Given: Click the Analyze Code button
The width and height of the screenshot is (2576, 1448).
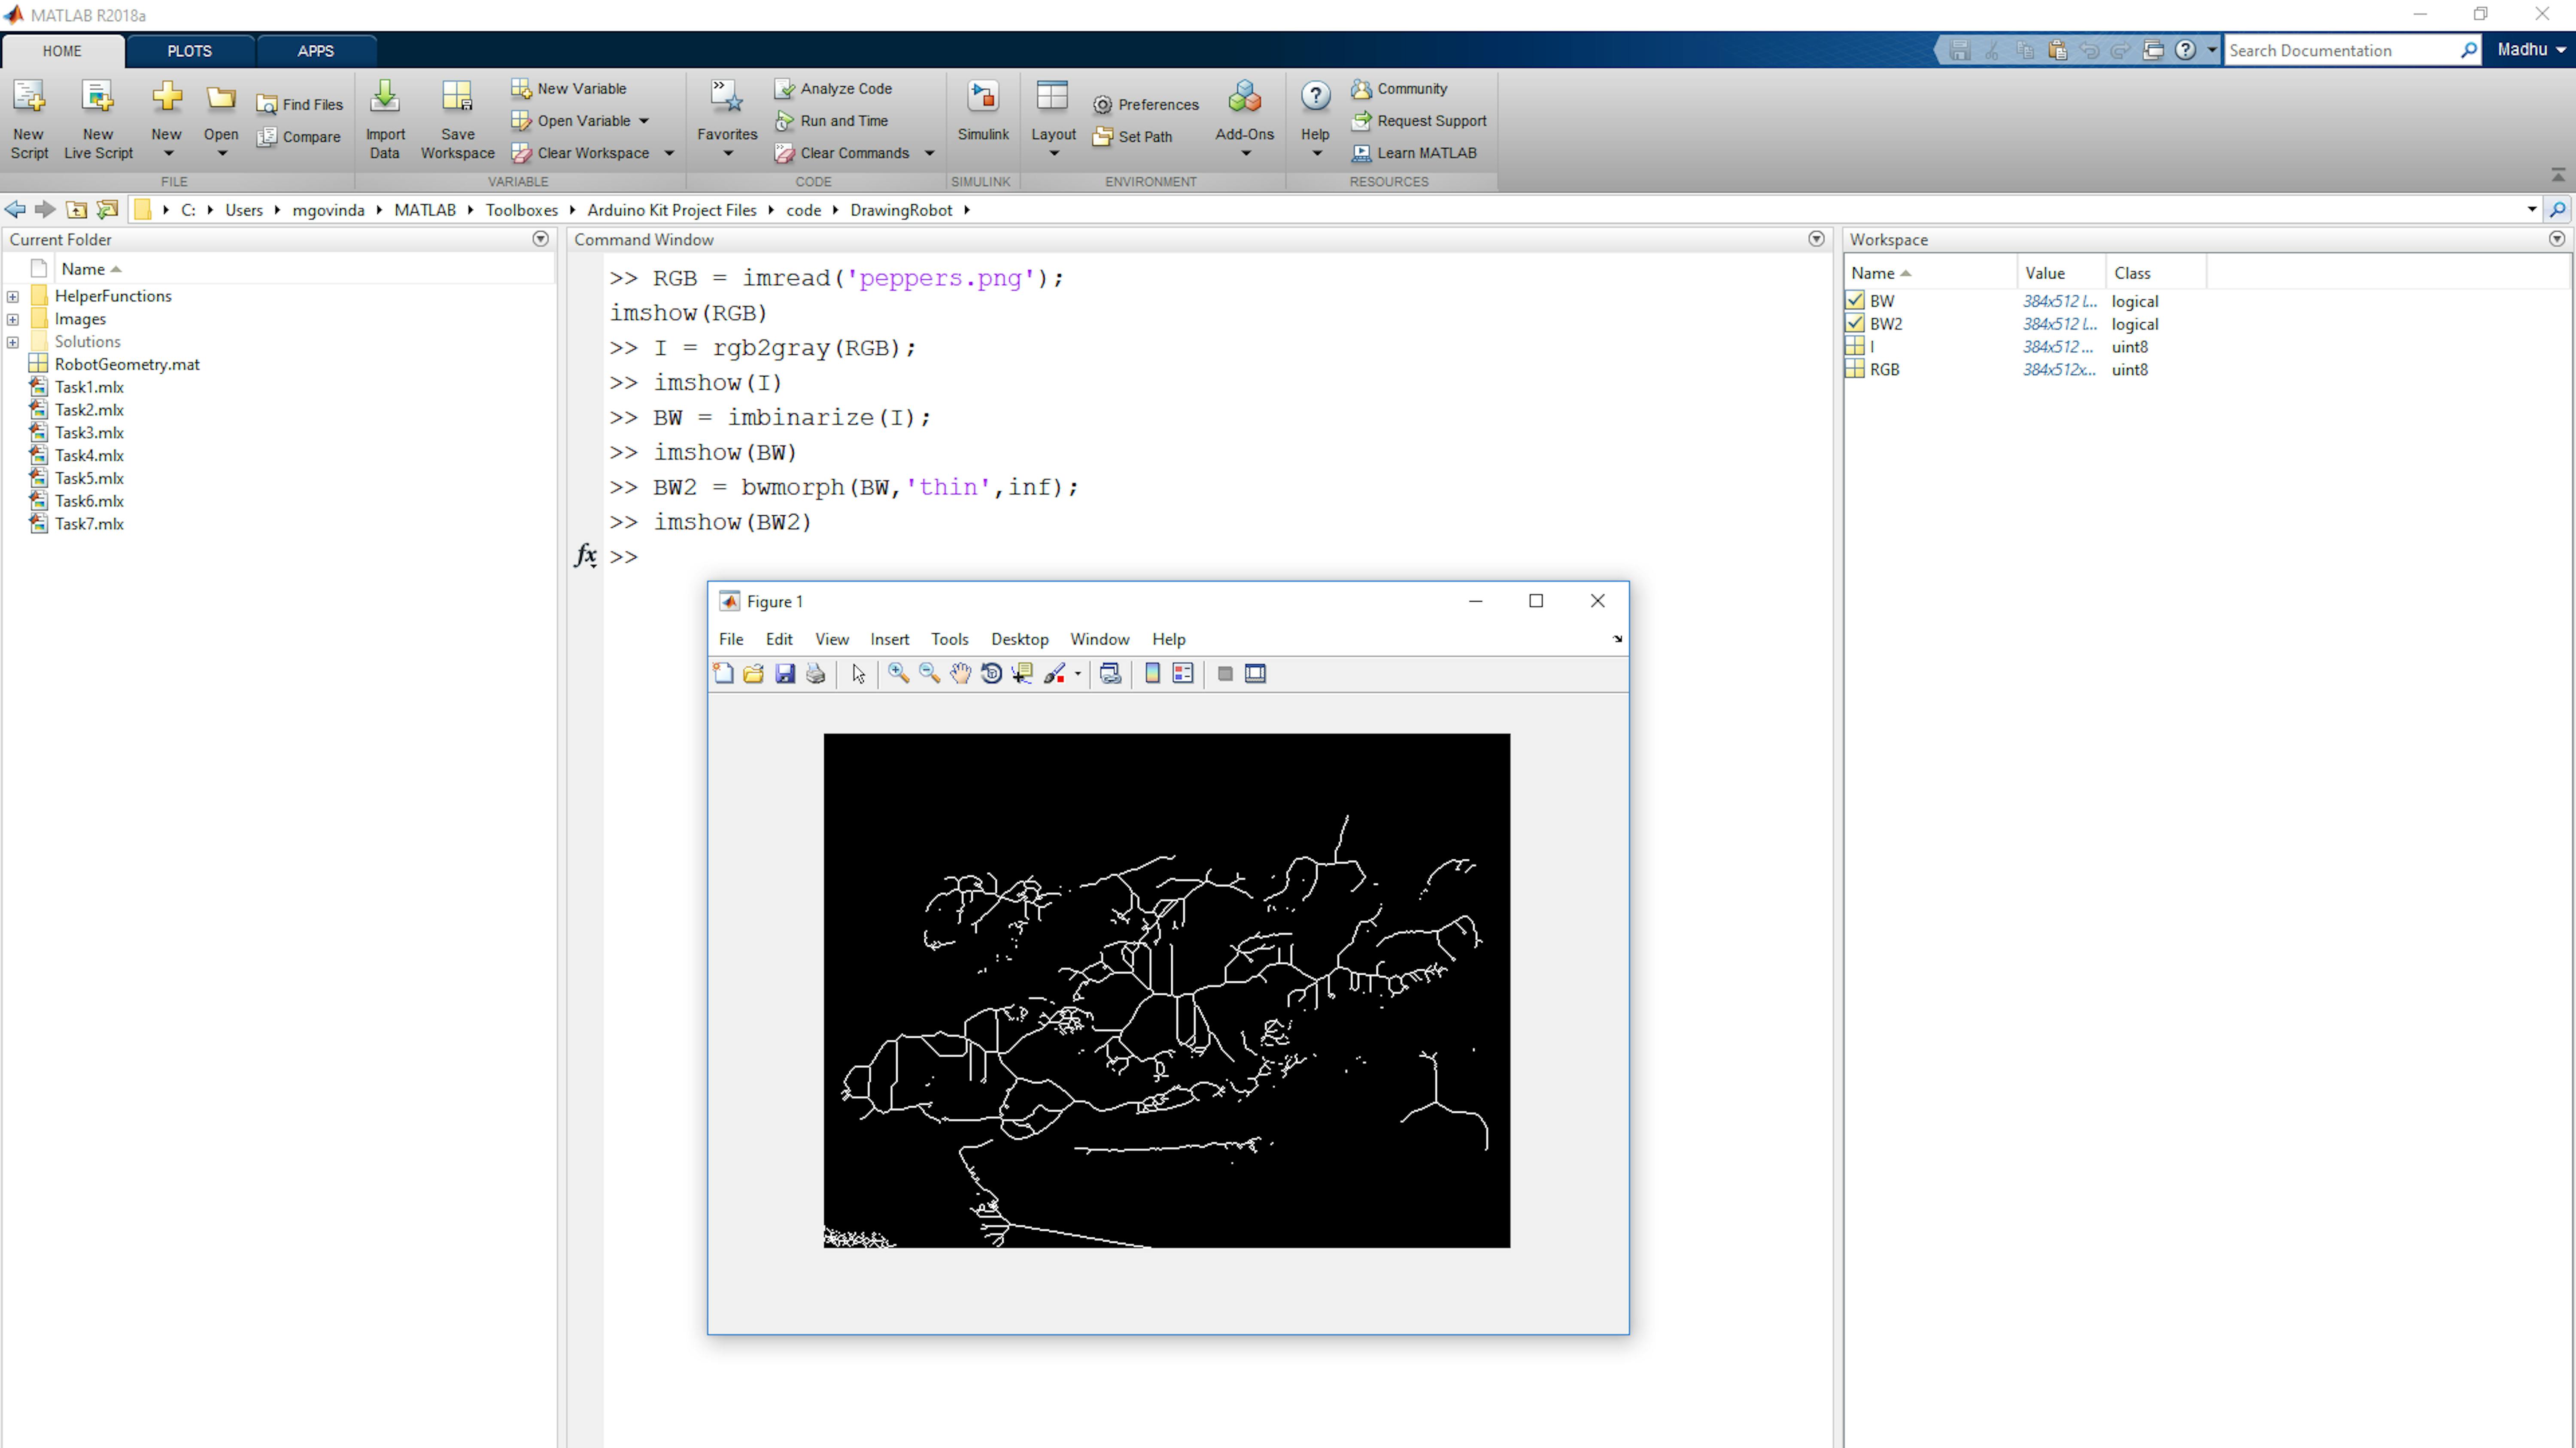Looking at the screenshot, I should [834, 89].
